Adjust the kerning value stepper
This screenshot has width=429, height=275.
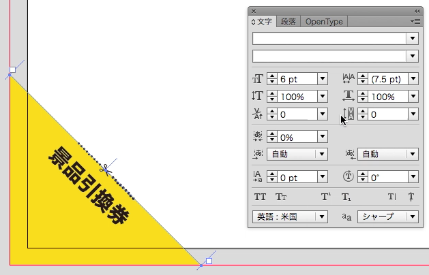point(271,114)
